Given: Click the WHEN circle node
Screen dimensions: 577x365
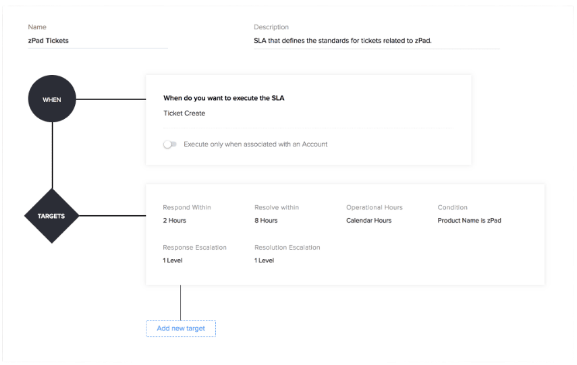Looking at the screenshot, I should [52, 99].
